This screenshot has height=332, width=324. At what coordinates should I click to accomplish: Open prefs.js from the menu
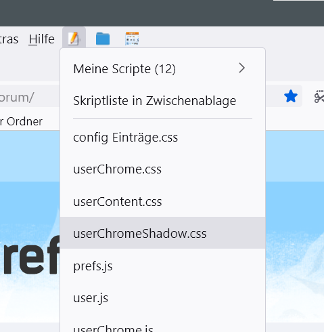point(162,266)
